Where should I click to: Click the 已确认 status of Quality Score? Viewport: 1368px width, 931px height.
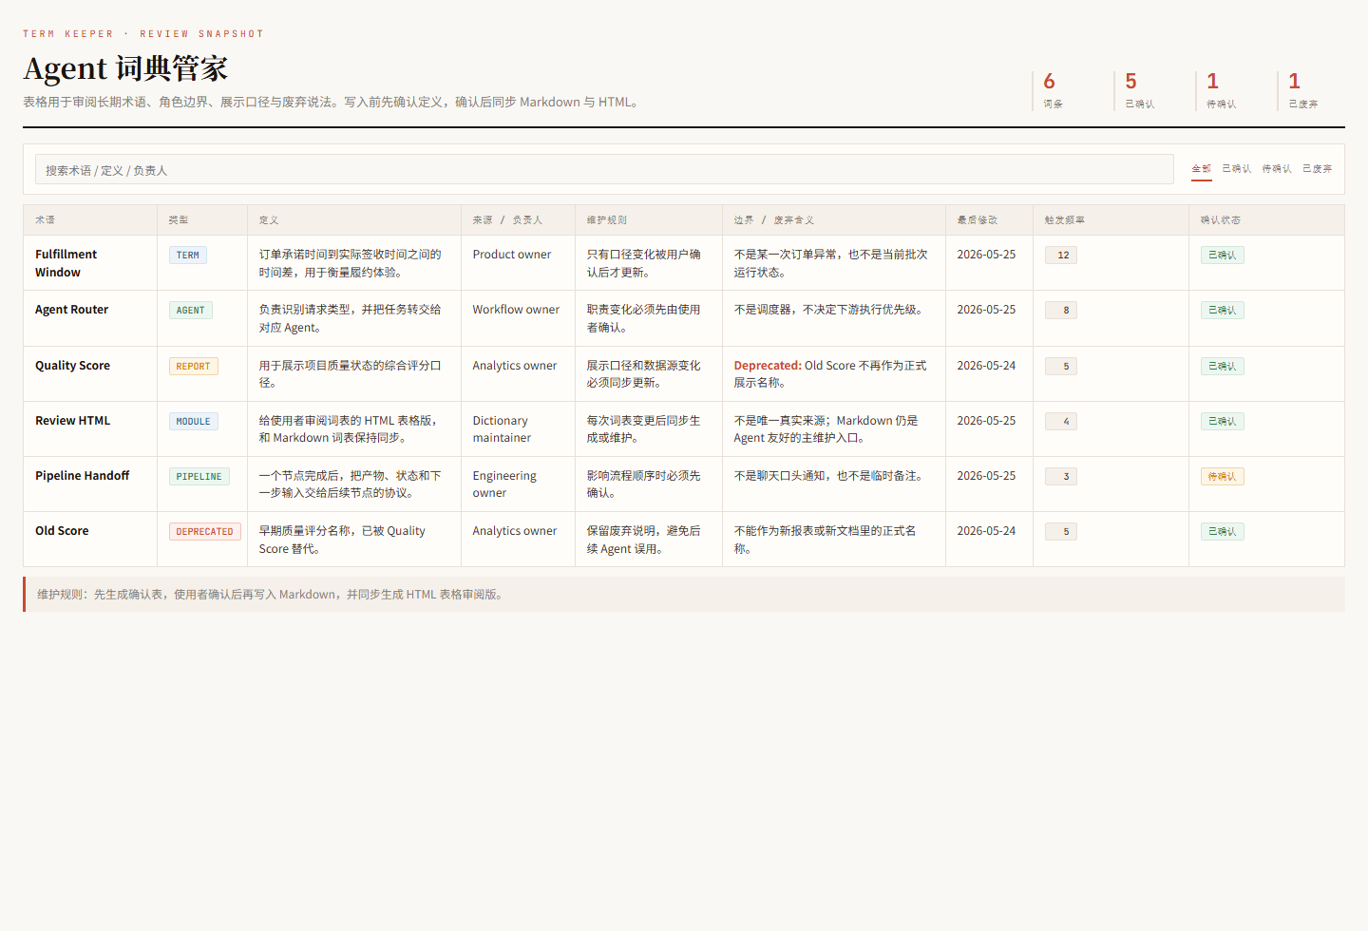click(x=1223, y=367)
